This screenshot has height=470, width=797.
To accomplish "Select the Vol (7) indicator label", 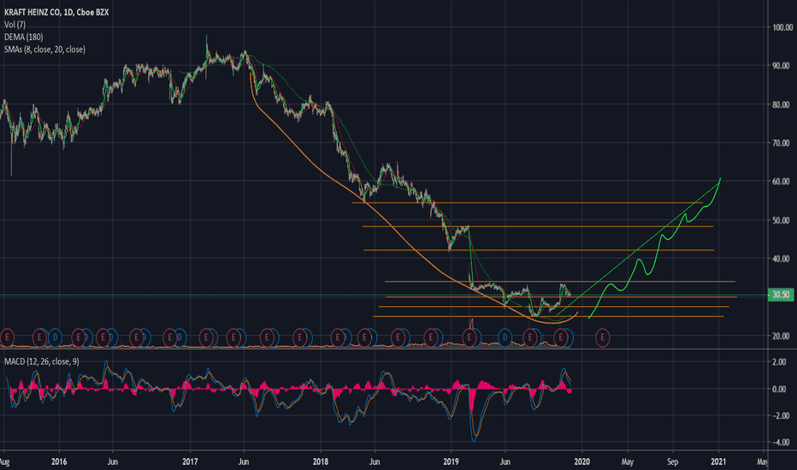I will pyautogui.click(x=15, y=25).
